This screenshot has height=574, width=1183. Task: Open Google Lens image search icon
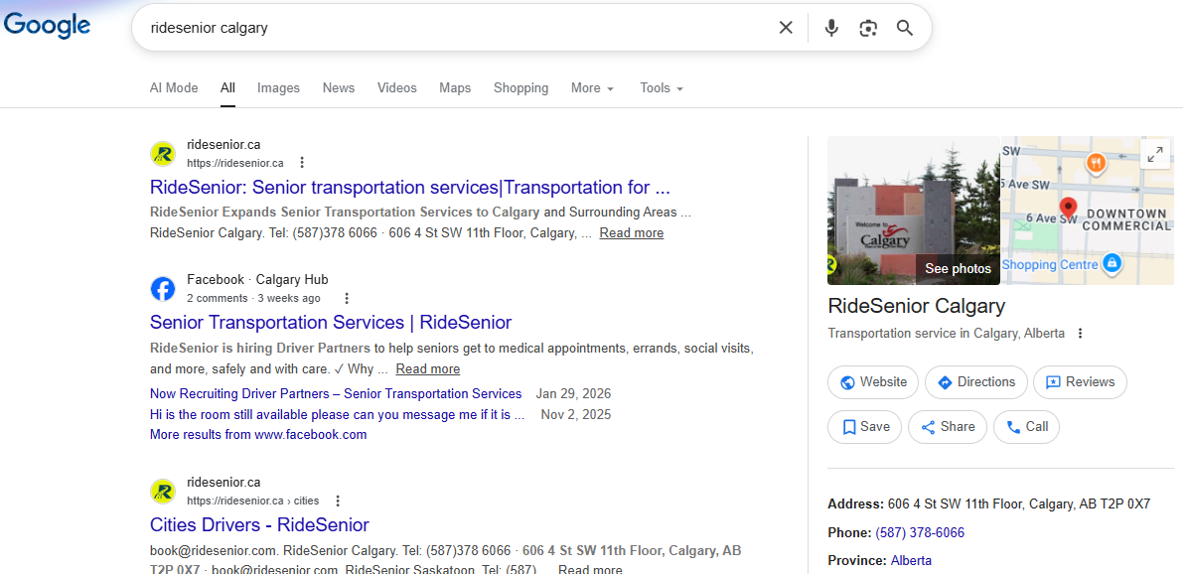pyautogui.click(x=868, y=28)
